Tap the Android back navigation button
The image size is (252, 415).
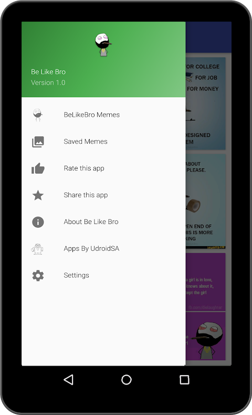pos(68,380)
